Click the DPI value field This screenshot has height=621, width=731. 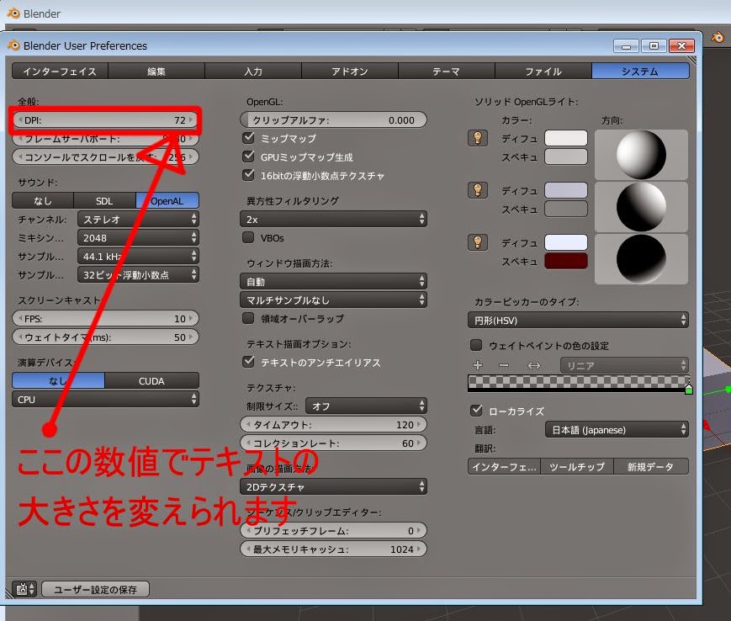pyautogui.click(x=106, y=119)
